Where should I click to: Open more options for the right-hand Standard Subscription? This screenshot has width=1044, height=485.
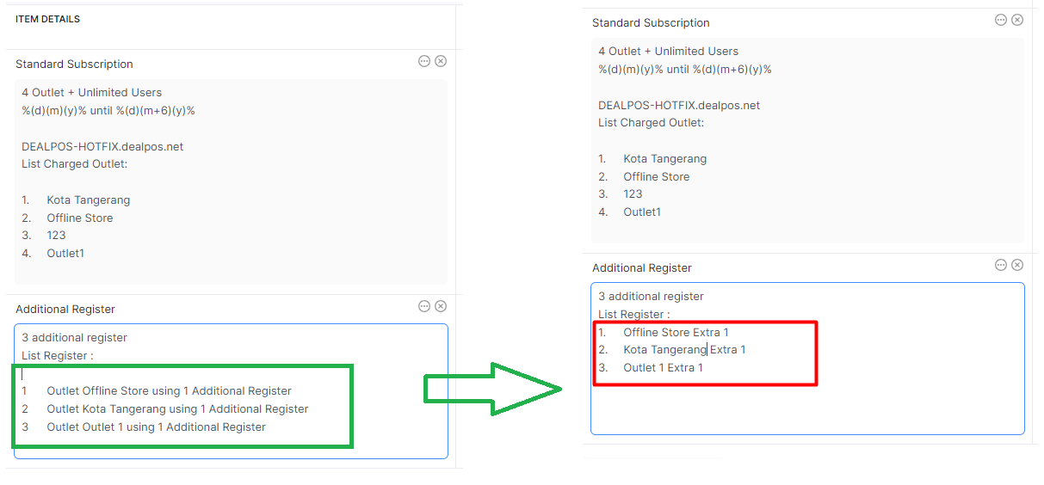[x=1001, y=20]
